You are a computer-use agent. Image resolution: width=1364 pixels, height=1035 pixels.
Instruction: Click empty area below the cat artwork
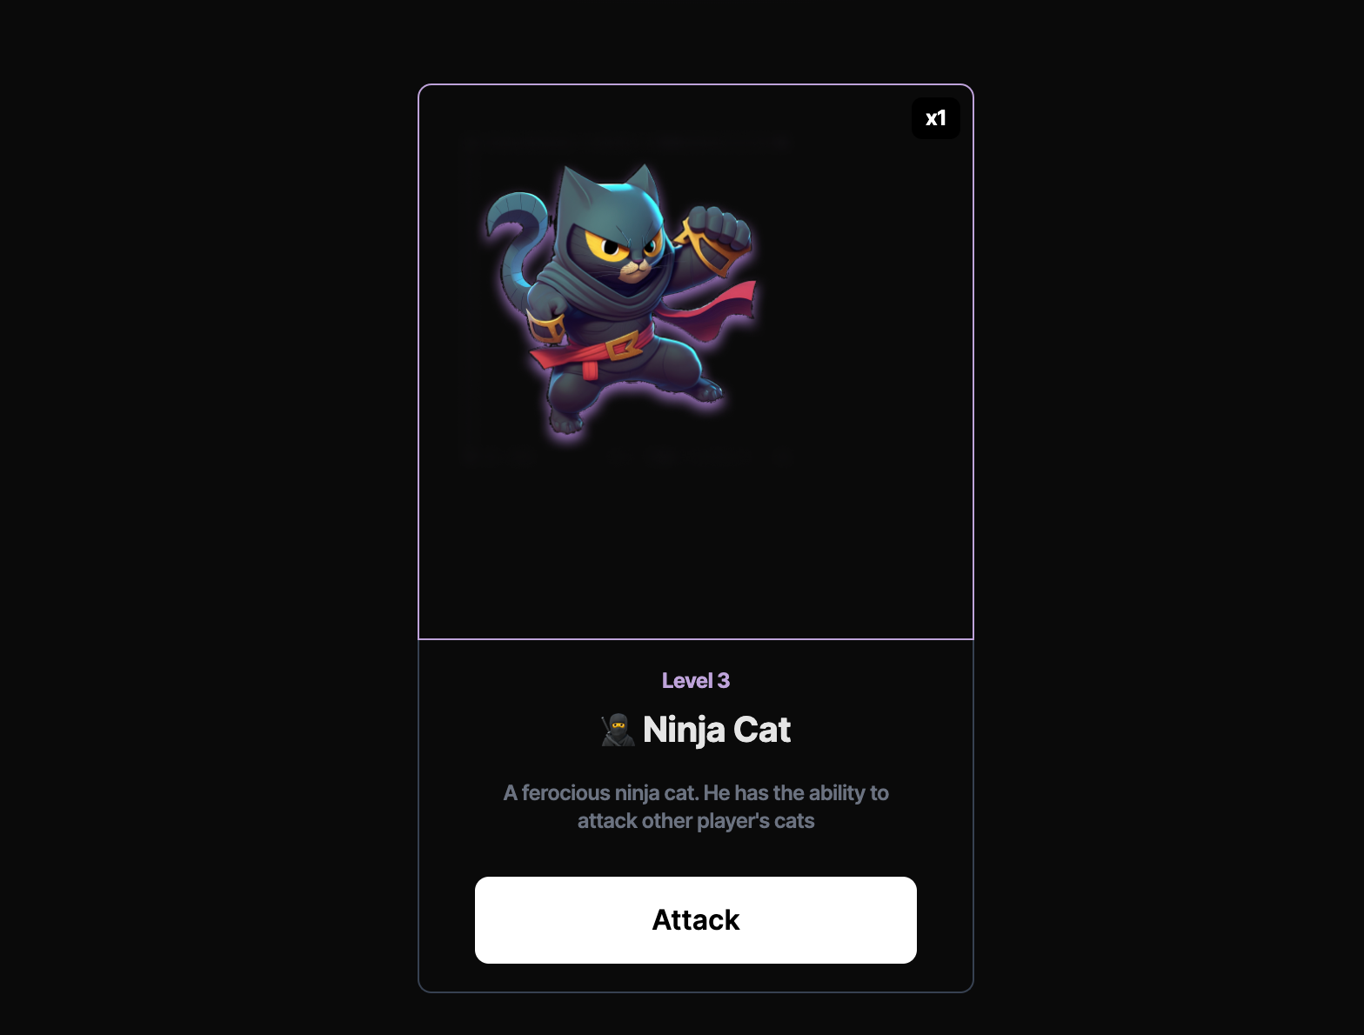coord(696,548)
